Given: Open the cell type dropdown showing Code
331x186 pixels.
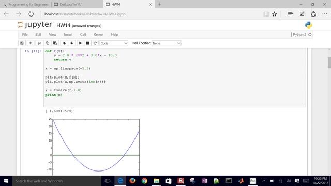Looking at the screenshot, I should click(x=114, y=43).
